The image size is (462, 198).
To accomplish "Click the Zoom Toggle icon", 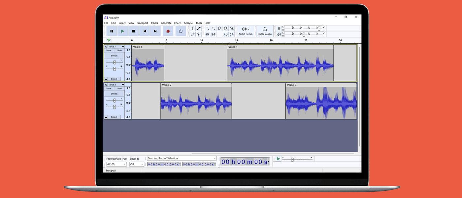I will (x=232, y=28).
